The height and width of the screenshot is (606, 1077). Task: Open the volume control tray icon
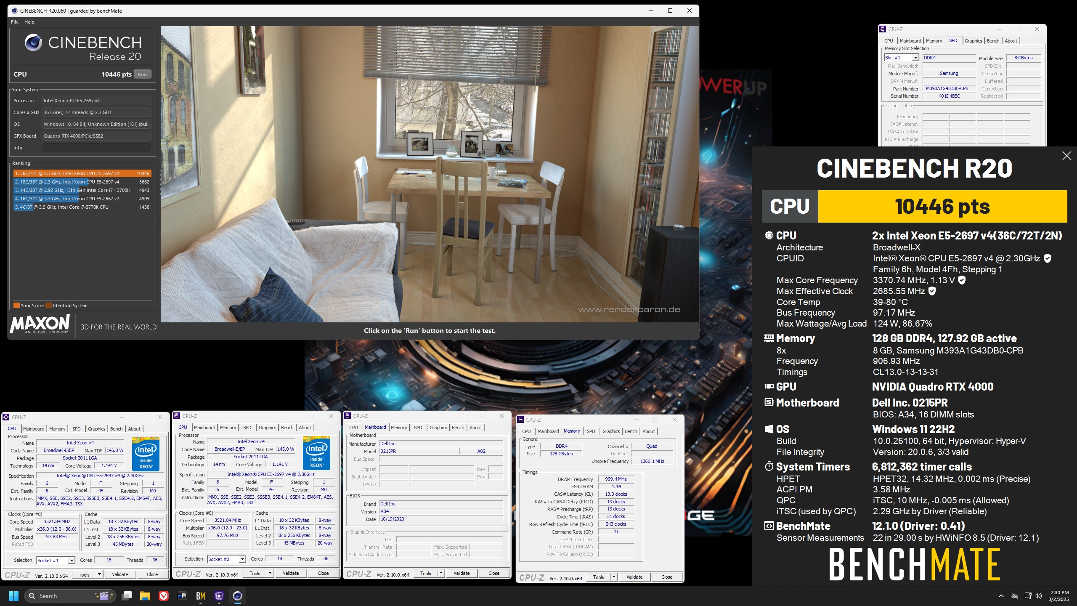1038,596
